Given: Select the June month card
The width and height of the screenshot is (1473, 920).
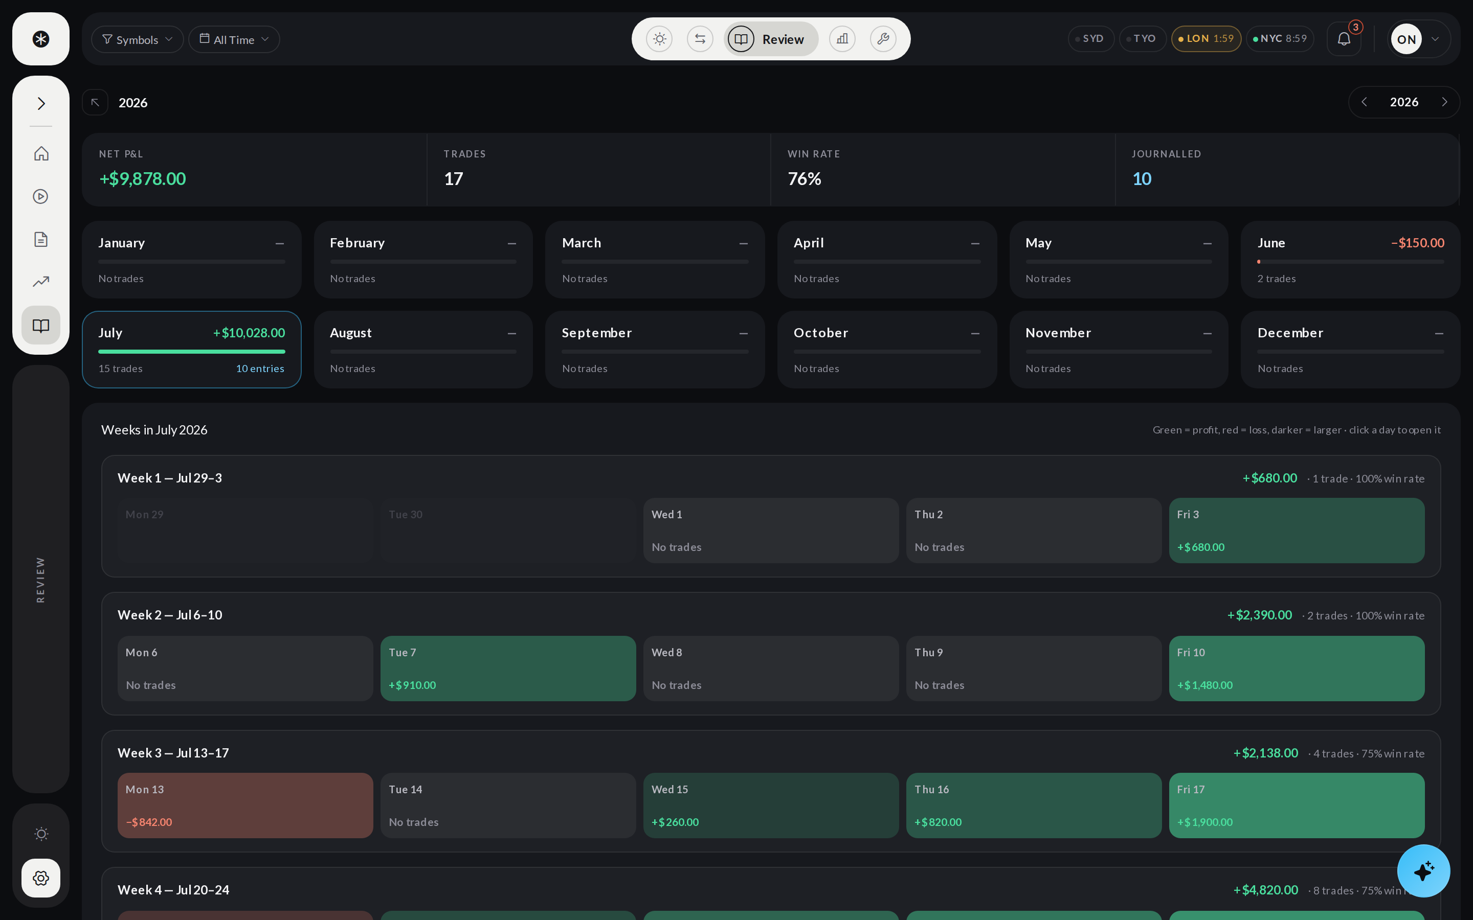Looking at the screenshot, I should pyautogui.click(x=1350, y=260).
